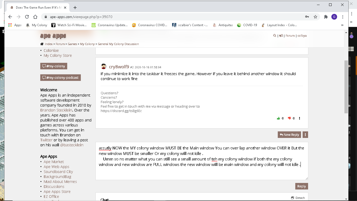Open cry8wolf9's profile avatar
Screen dimensions: 357x201
point(104,66)
